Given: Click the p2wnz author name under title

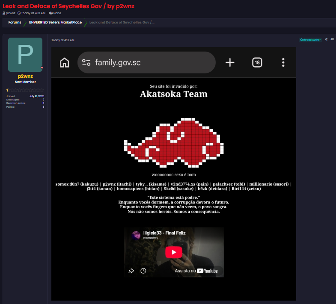Looking at the screenshot, I should point(11,13).
